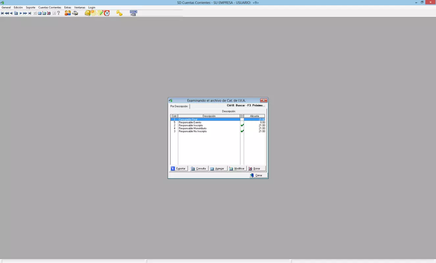Restore the main SD Cuentas Corrientes window
Viewport: 436px width, 263px height.
[422, 2]
